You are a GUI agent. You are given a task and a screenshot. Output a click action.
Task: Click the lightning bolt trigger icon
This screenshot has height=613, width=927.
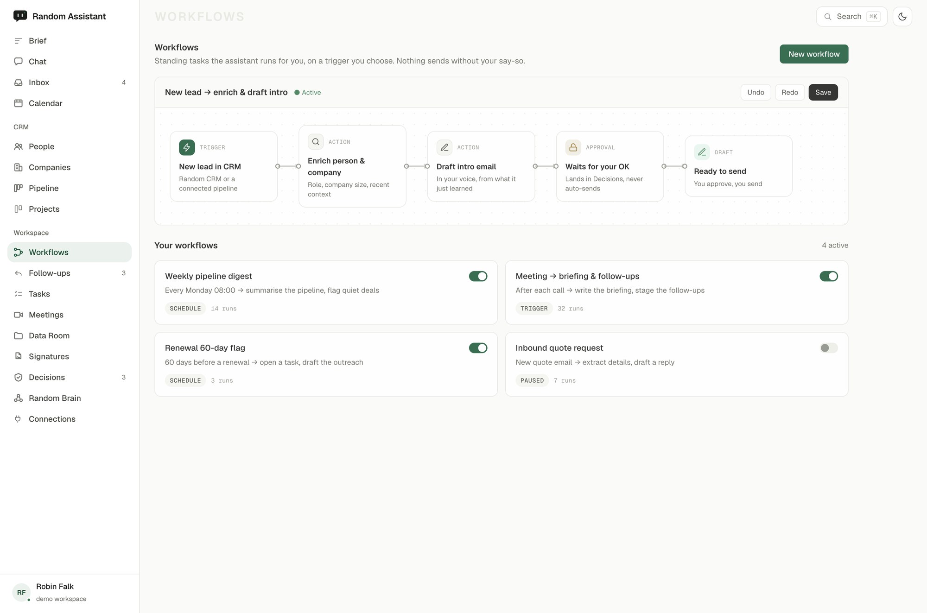click(x=187, y=147)
